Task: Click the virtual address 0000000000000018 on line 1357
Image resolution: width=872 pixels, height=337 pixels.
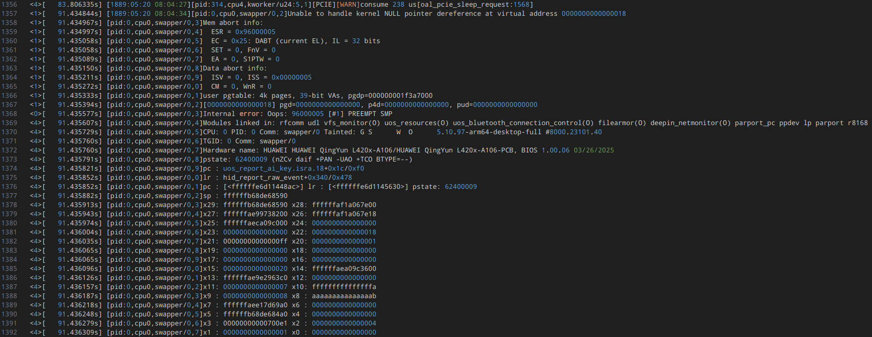Action: click(x=594, y=13)
